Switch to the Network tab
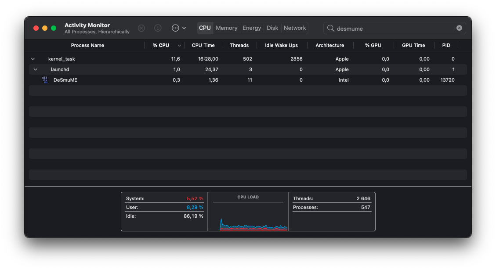This screenshot has height=270, width=496. (x=295, y=28)
